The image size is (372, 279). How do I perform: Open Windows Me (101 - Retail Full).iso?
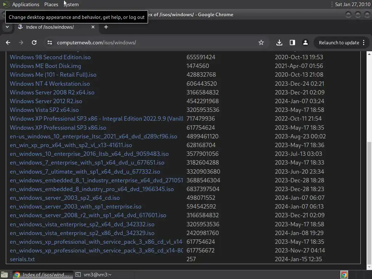click(x=53, y=75)
